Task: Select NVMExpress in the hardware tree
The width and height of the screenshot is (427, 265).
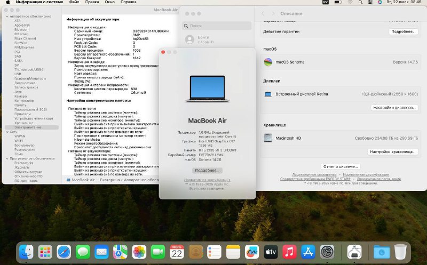Action: [24, 47]
